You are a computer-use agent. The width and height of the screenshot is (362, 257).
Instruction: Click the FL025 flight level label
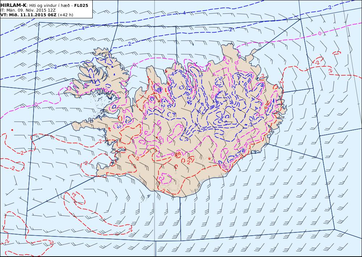click(x=81, y=5)
